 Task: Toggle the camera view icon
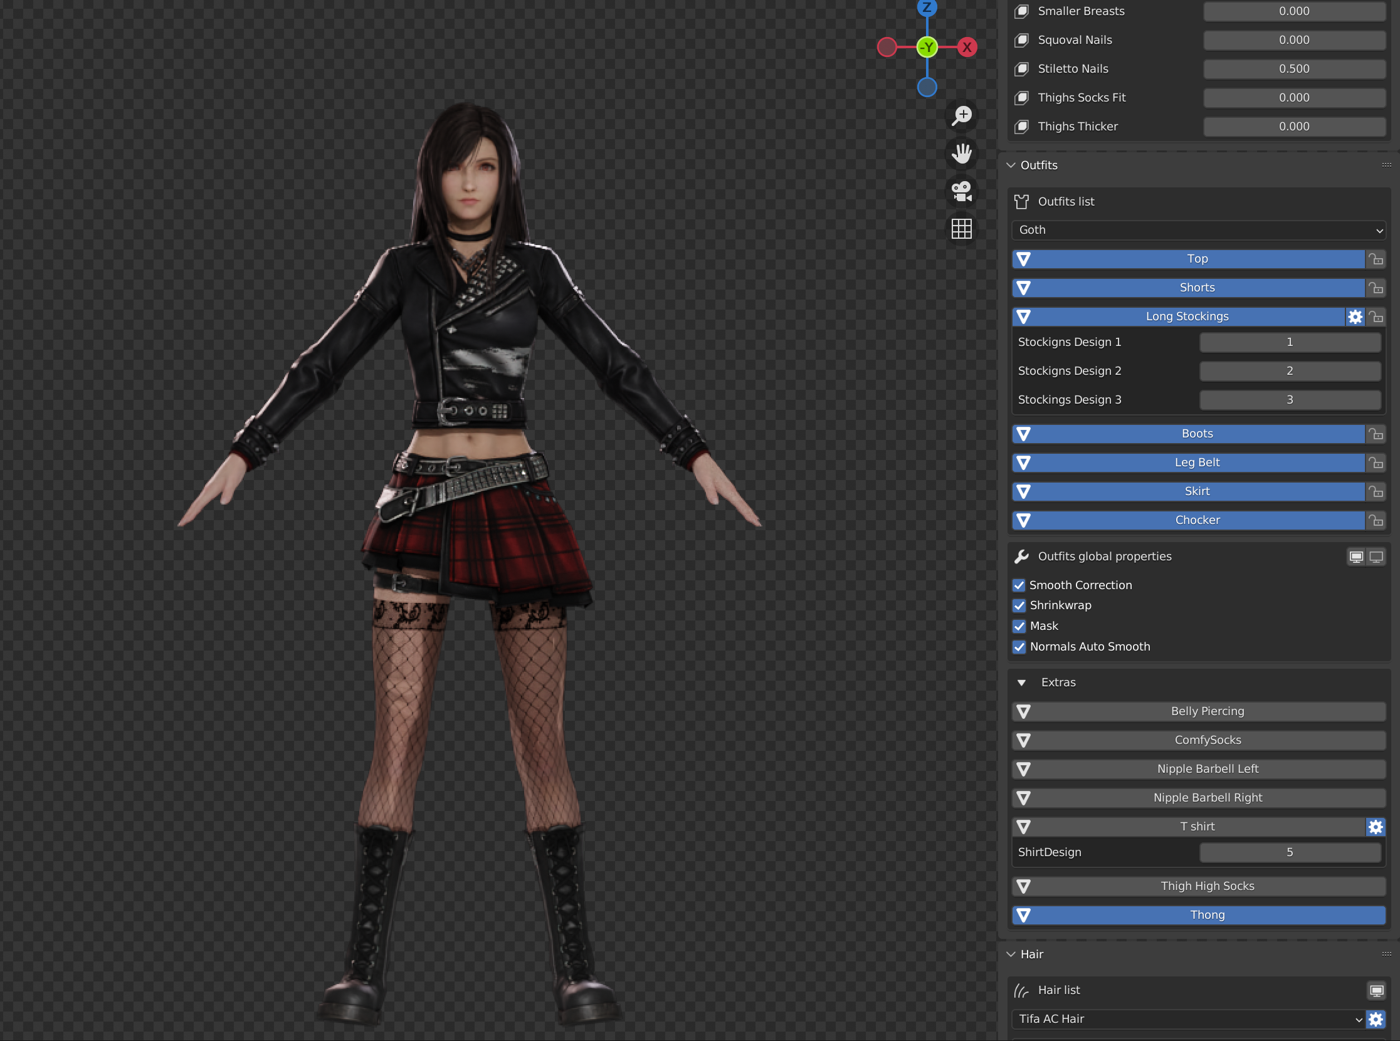961,191
